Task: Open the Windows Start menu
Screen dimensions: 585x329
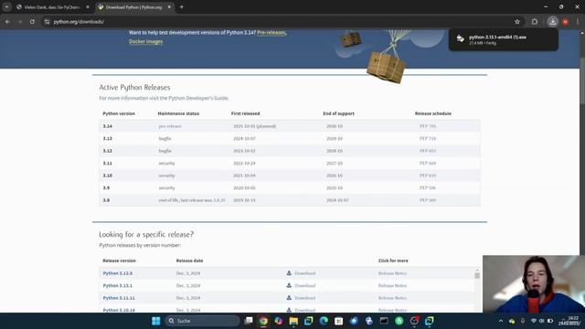Action: 156,321
